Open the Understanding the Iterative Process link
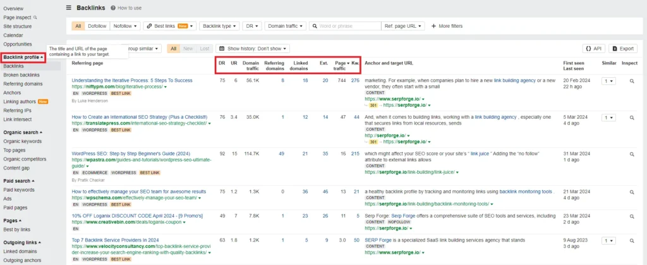The width and height of the screenshot is (647, 265). pyautogui.click(x=132, y=80)
